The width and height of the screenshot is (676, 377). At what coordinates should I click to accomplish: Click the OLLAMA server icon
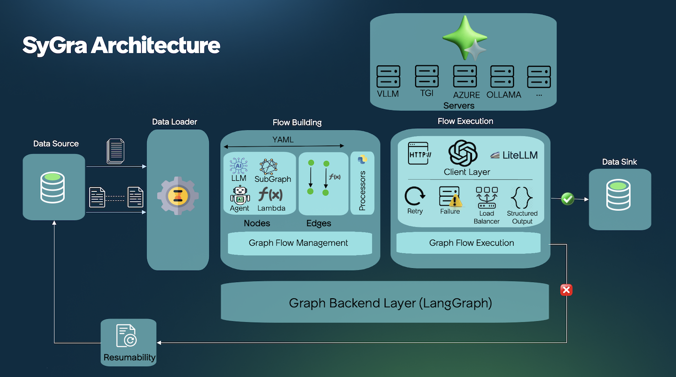click(502, 77)
